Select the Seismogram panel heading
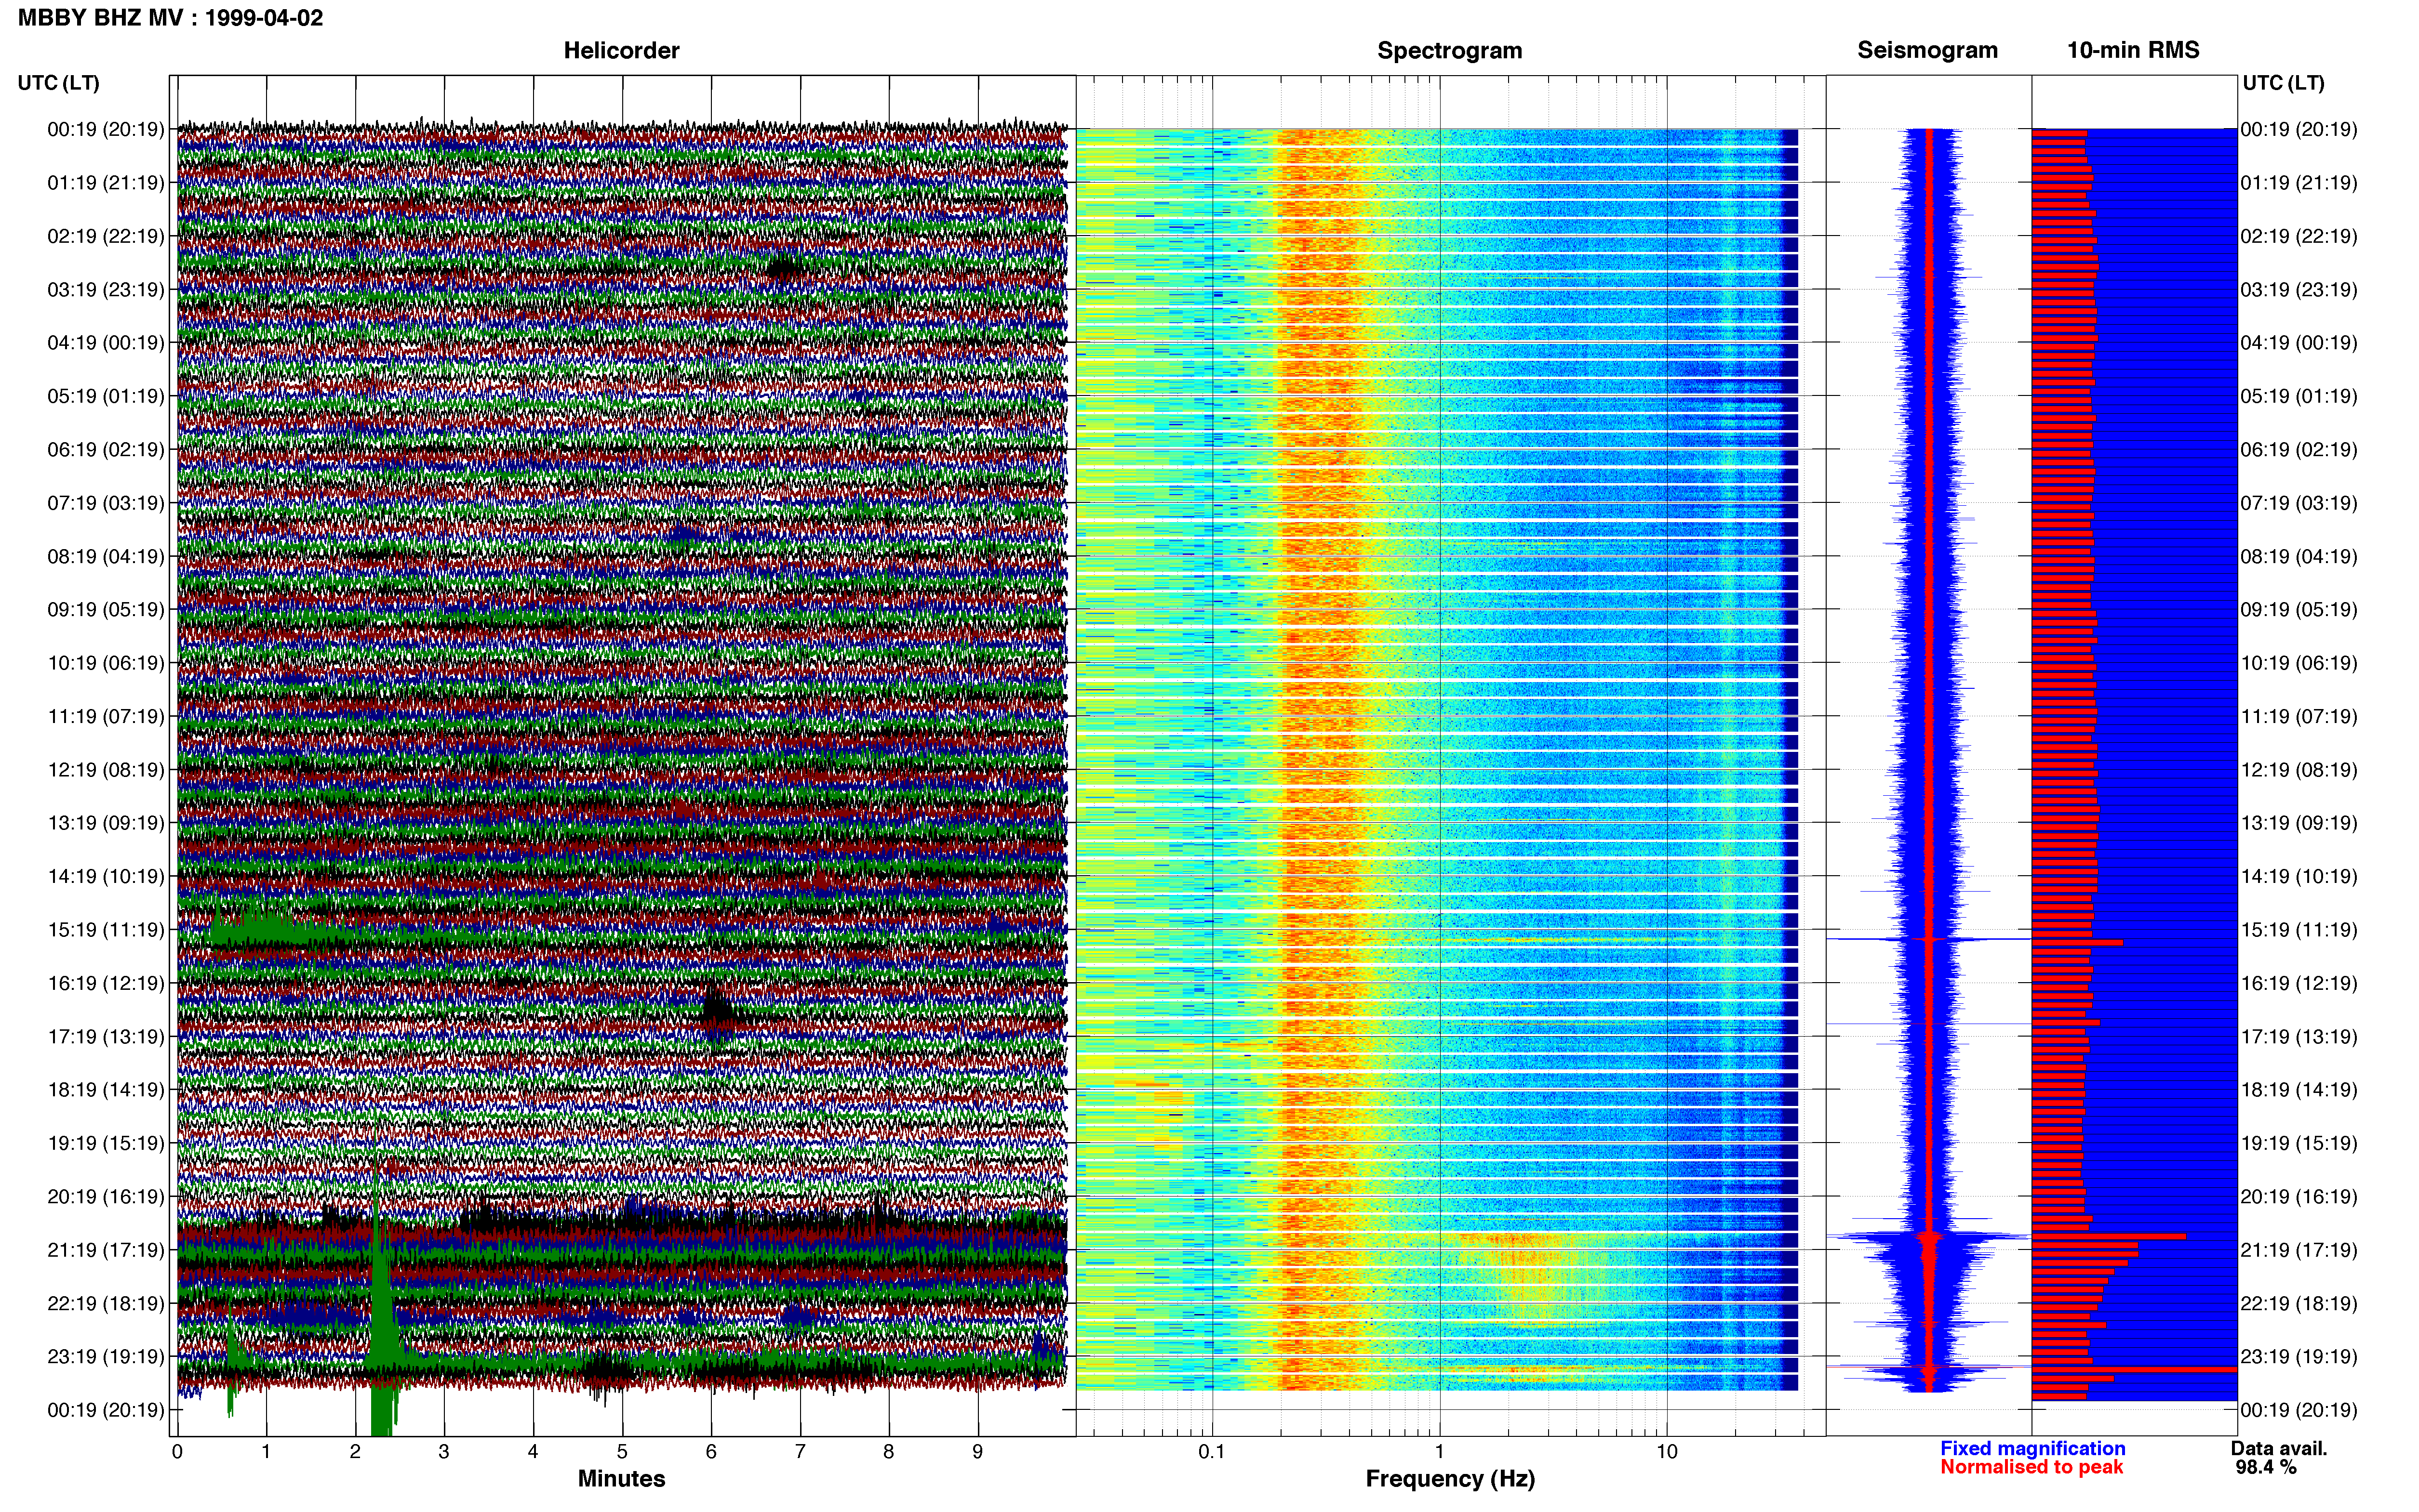The image size is (2419, 1512). tap(1927, 50)
